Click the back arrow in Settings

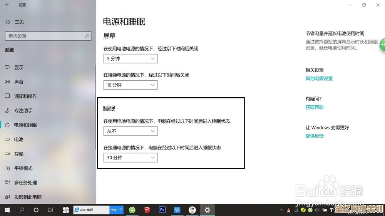coord(7,5)
